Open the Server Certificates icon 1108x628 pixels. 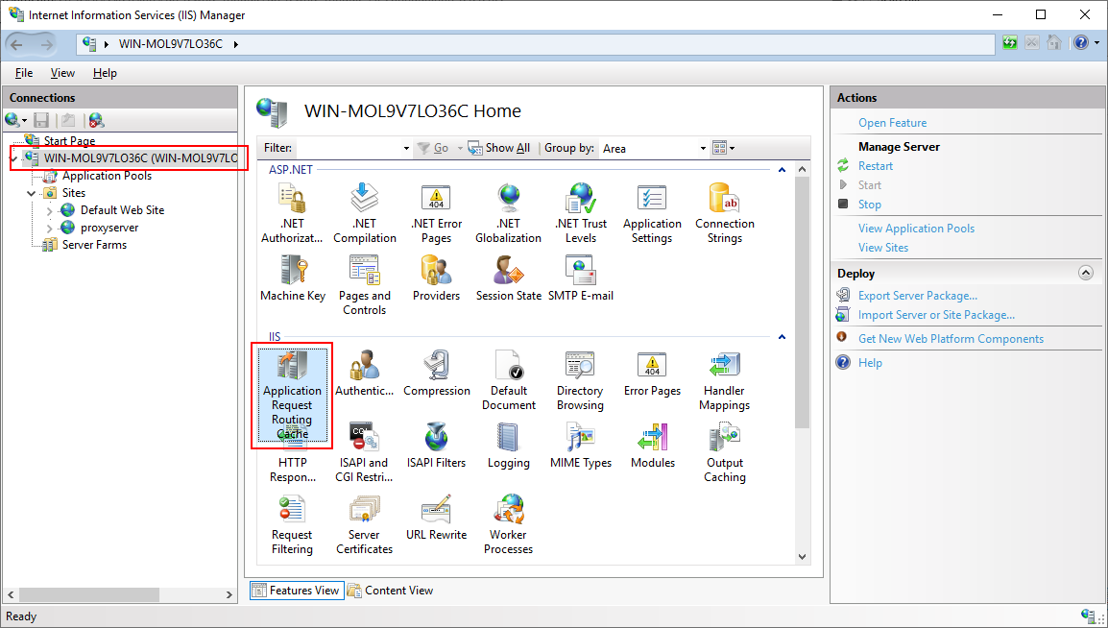(x=364, y=519)
